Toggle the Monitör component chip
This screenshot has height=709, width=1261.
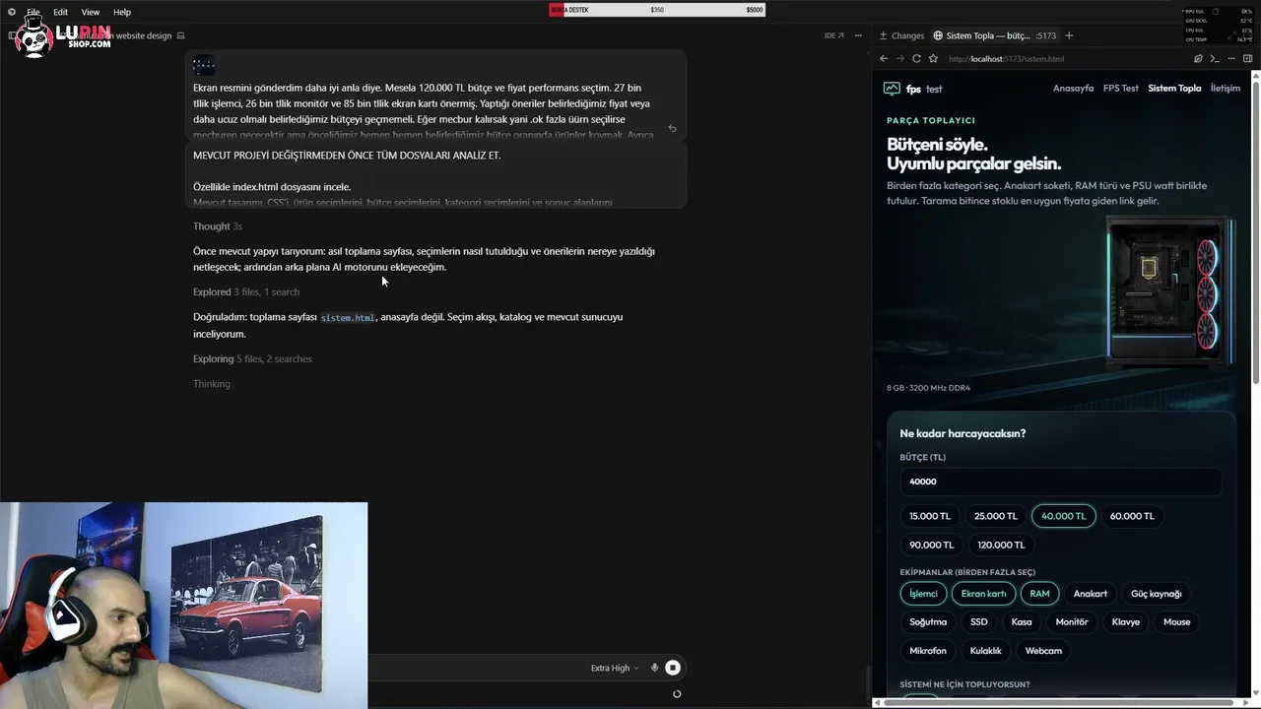pos(1072,622)
